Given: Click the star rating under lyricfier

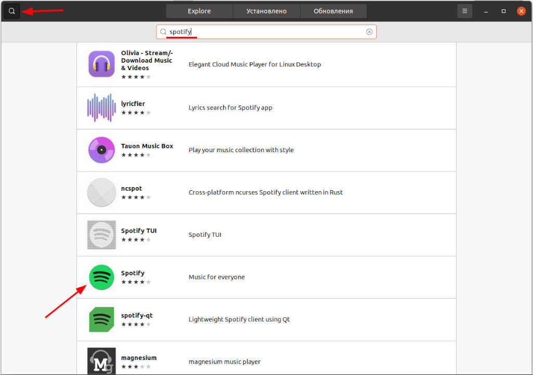Looking at the screenshot, I should (136, 113).
